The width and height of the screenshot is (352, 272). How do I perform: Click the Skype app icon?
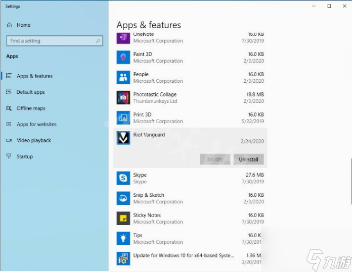click(x=123, y=178)
